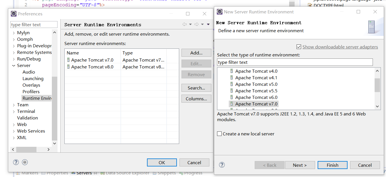Open Data Source Explorer tab
Screen dimensions: 386x177
124,173
